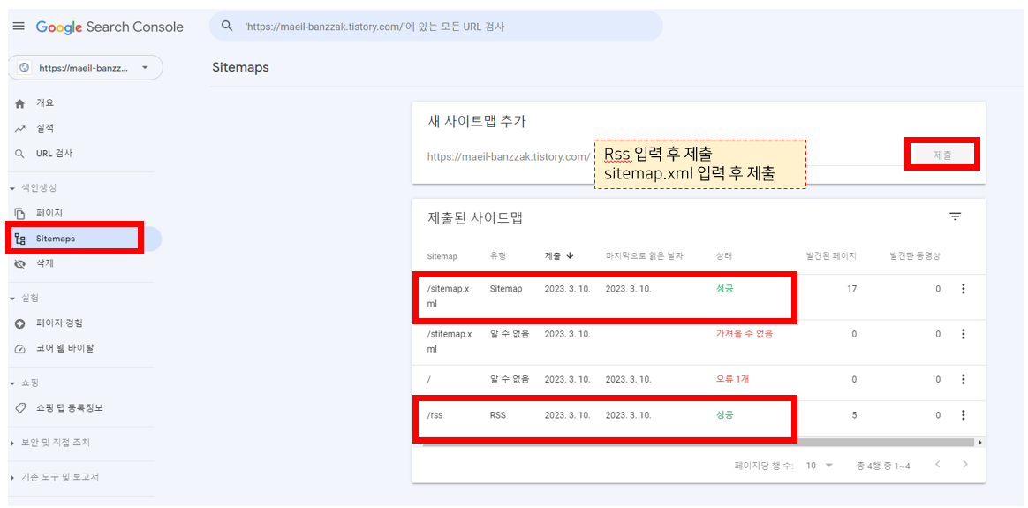This screenshot has height=508, width=1028.
Task: Click the 상태 column header
Action: (724, 255)
